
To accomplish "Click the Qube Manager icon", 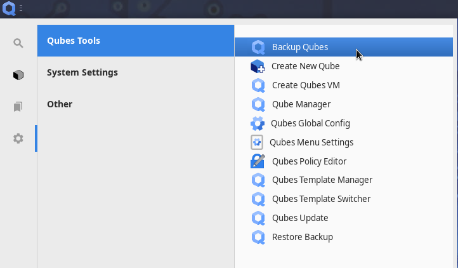I will click(258, 104).
